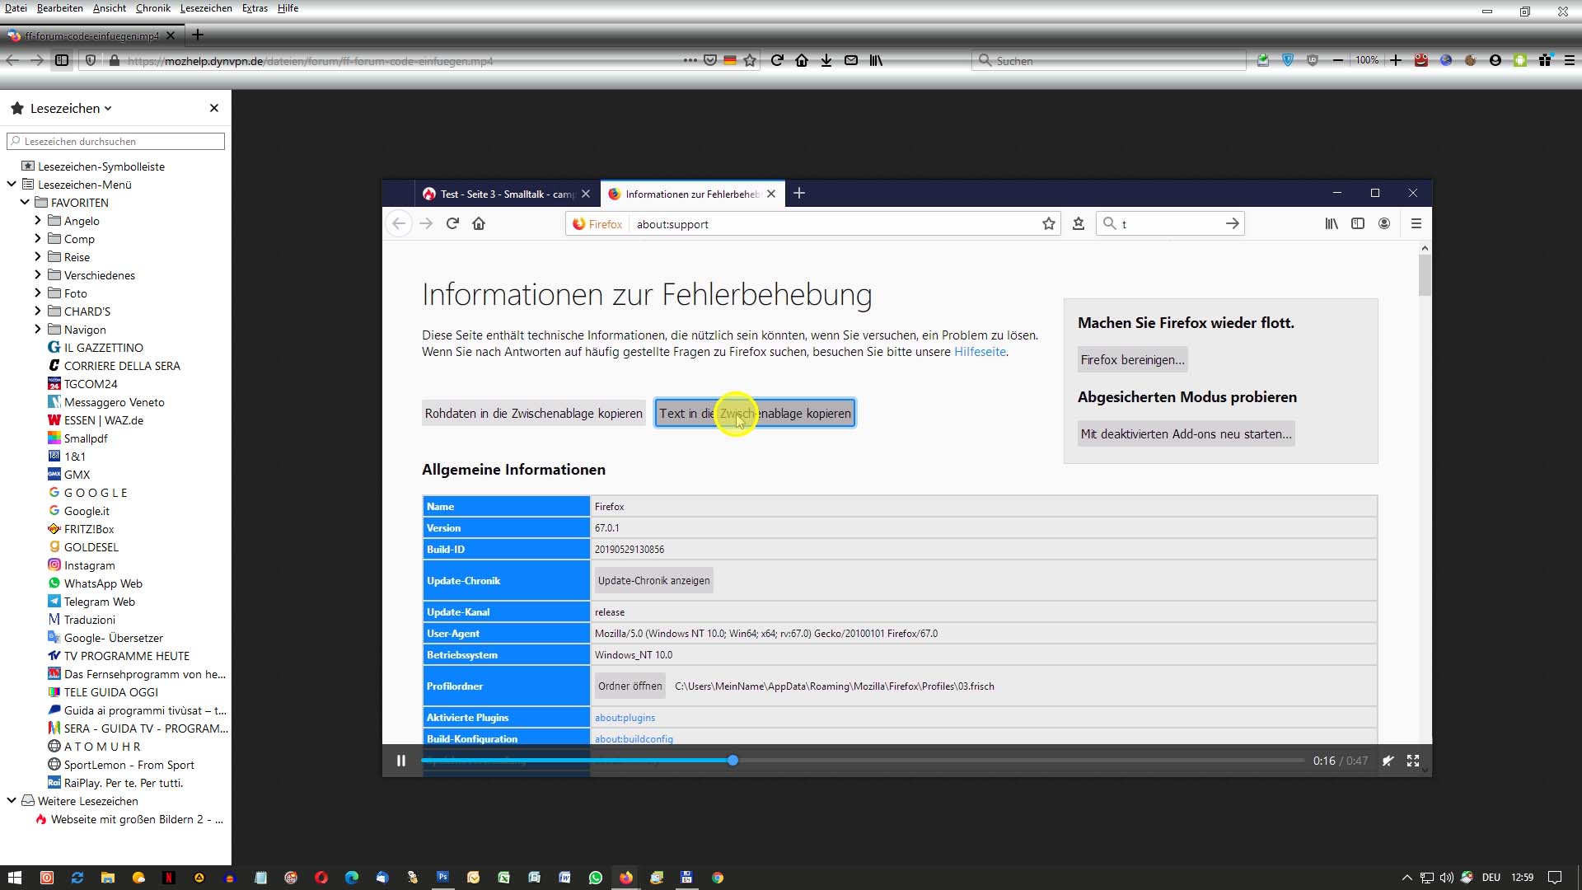Open the CORRIERE DELLA SERA bookmark
Viewport: 1582px width, 890px height.
pyautogui.click(x=122, y=366)
